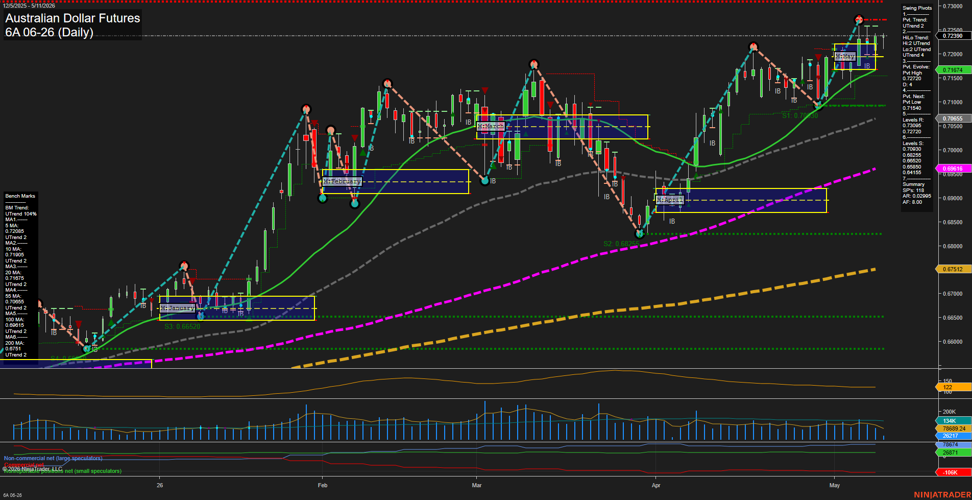
Task: Click the 100 MA value 0.69615
Action: [15, 325]
